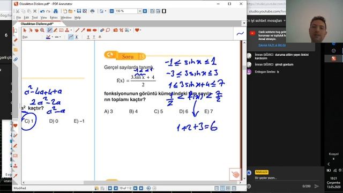Go to previous page button

(x=116, y=188)
